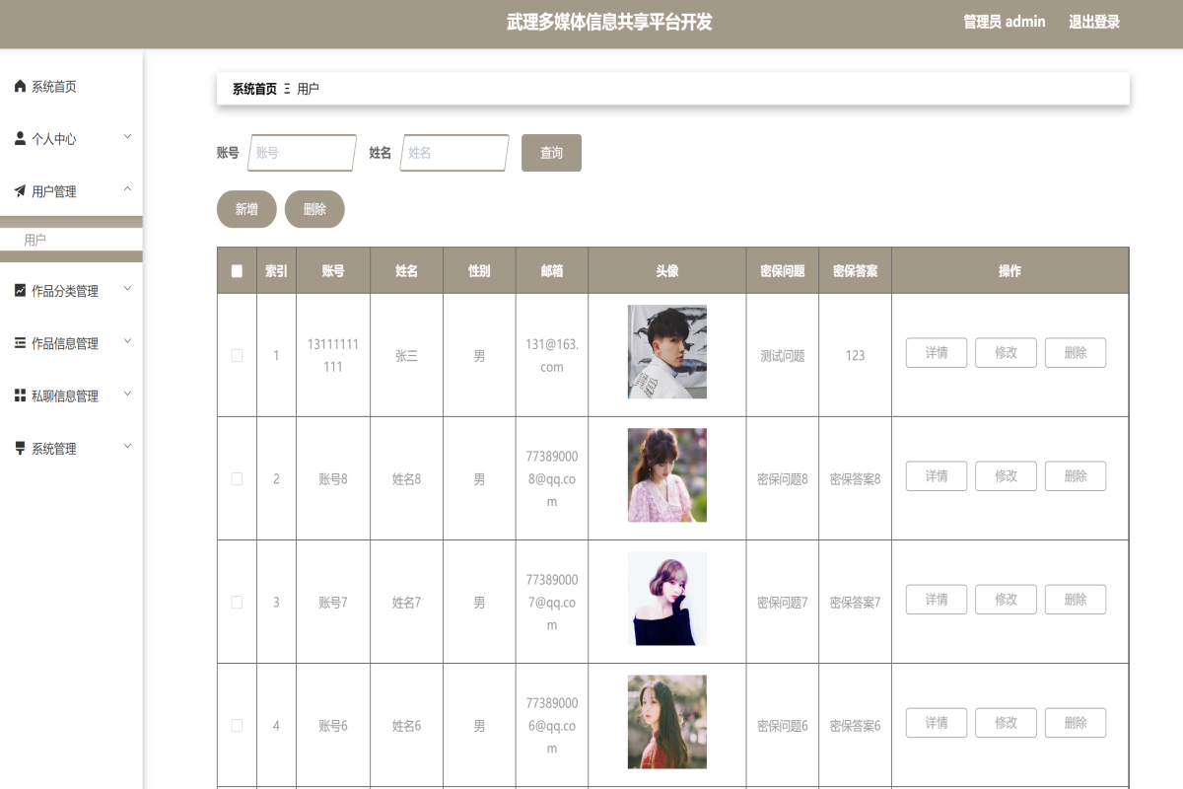The height and width of the screenshot is (789, 1183).
Task: Expand the 作品分类管理 menu
Action: (126, 290)
